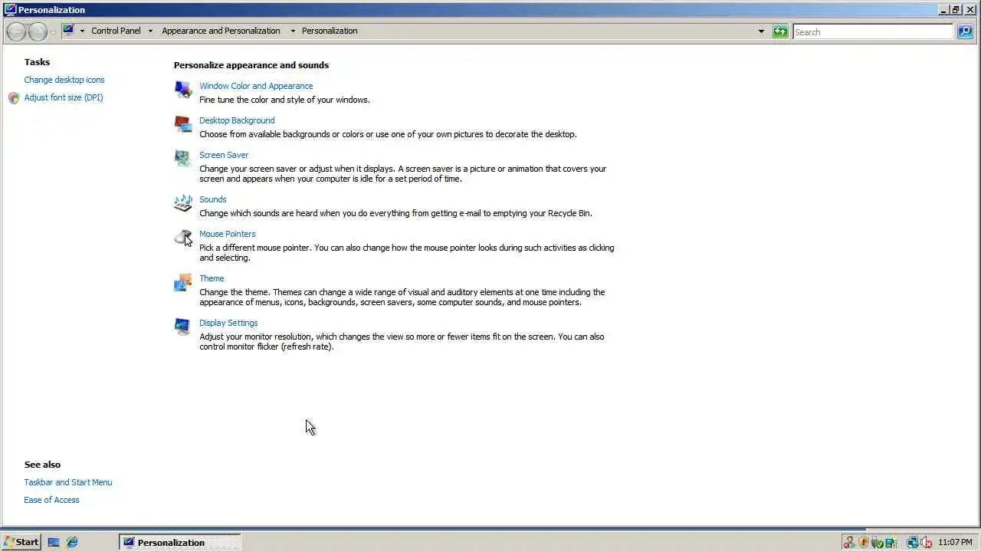Viewport: 981px width, 552px height.
Task: Click the description starting 'Pick a different mouse pointer'
Action: (407, 252)
